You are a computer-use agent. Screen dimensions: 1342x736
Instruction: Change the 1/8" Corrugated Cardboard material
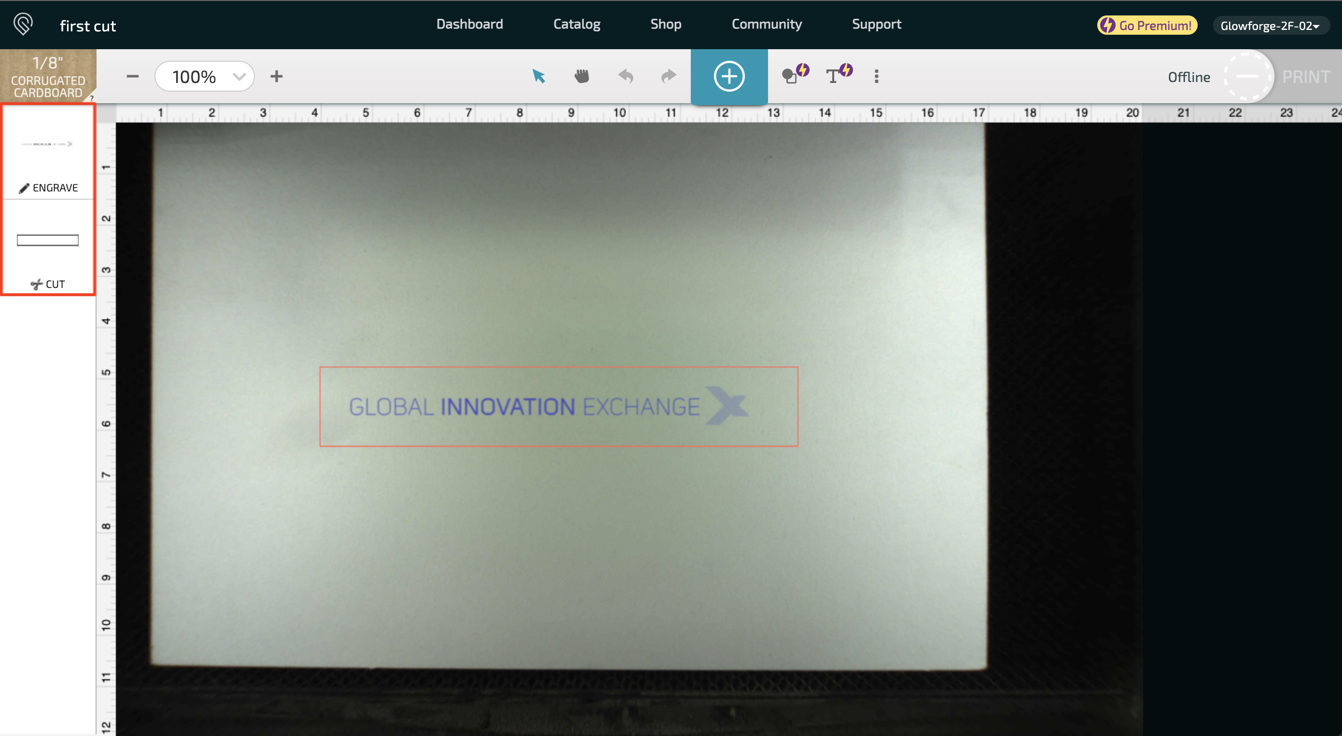(x=48, y=76)
